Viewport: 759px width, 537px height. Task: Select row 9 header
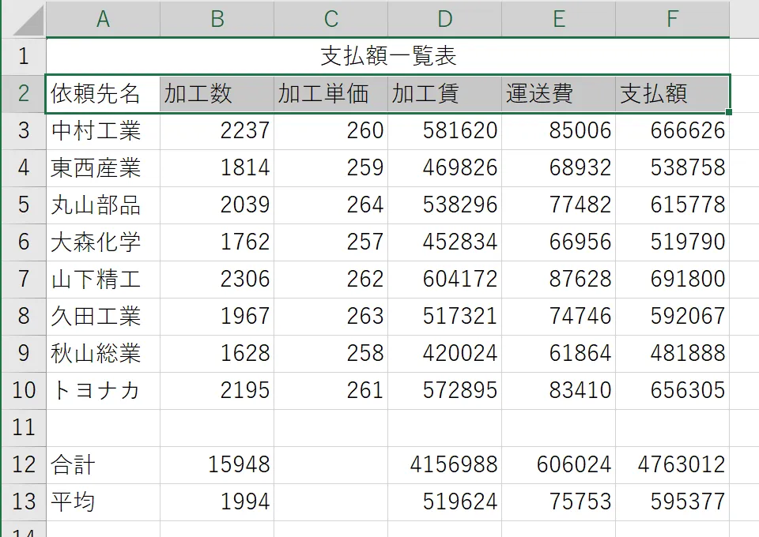click(24, 353)
